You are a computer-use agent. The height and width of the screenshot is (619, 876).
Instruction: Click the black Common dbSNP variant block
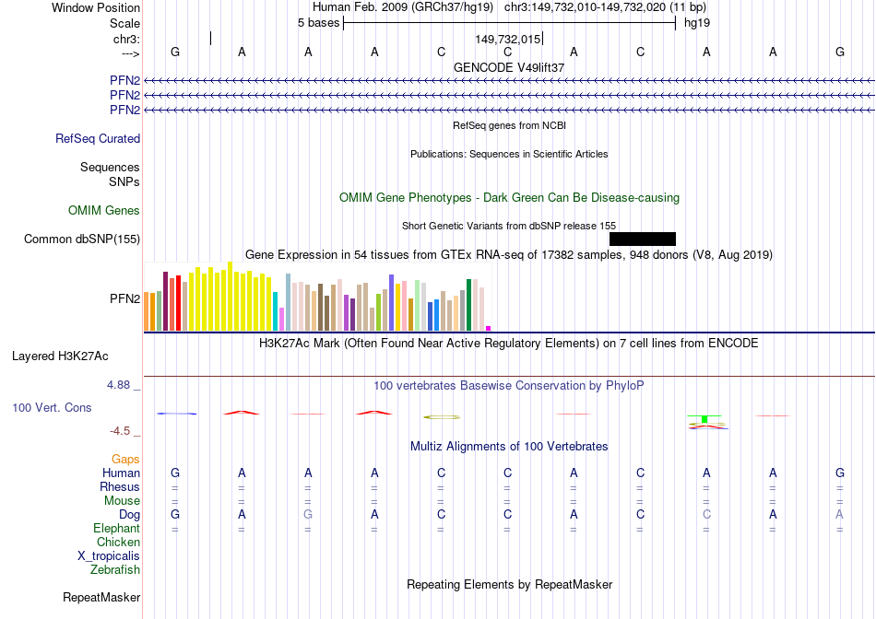[643, 239]
